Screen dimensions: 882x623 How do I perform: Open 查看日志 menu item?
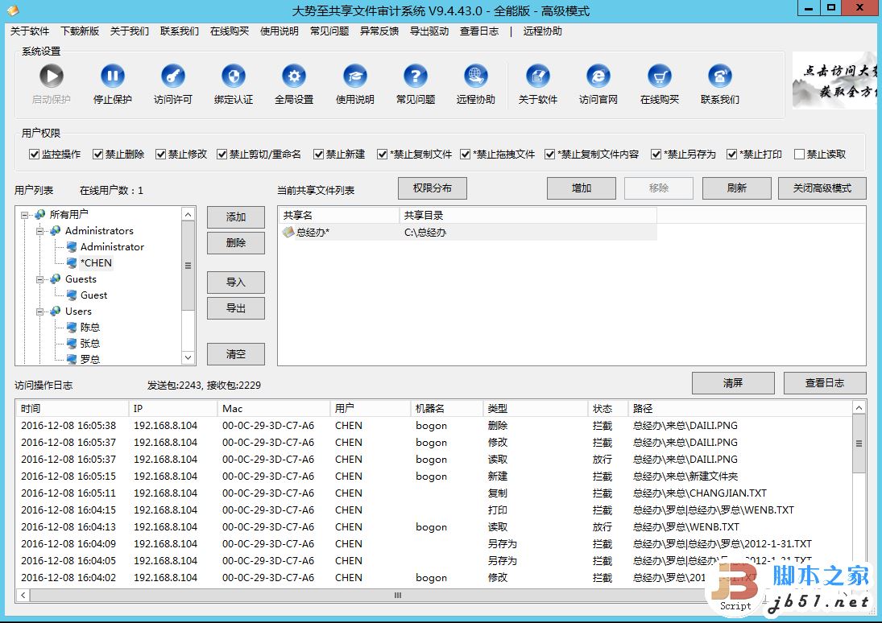coord(479,31)
